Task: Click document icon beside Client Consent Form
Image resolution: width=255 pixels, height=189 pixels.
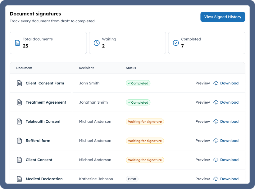Action: pos(19,83)
